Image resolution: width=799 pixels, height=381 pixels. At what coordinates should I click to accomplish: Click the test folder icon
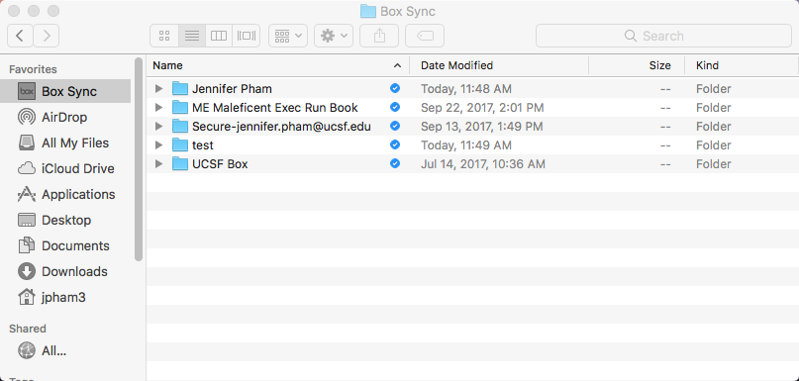click(x=180, y=145)
